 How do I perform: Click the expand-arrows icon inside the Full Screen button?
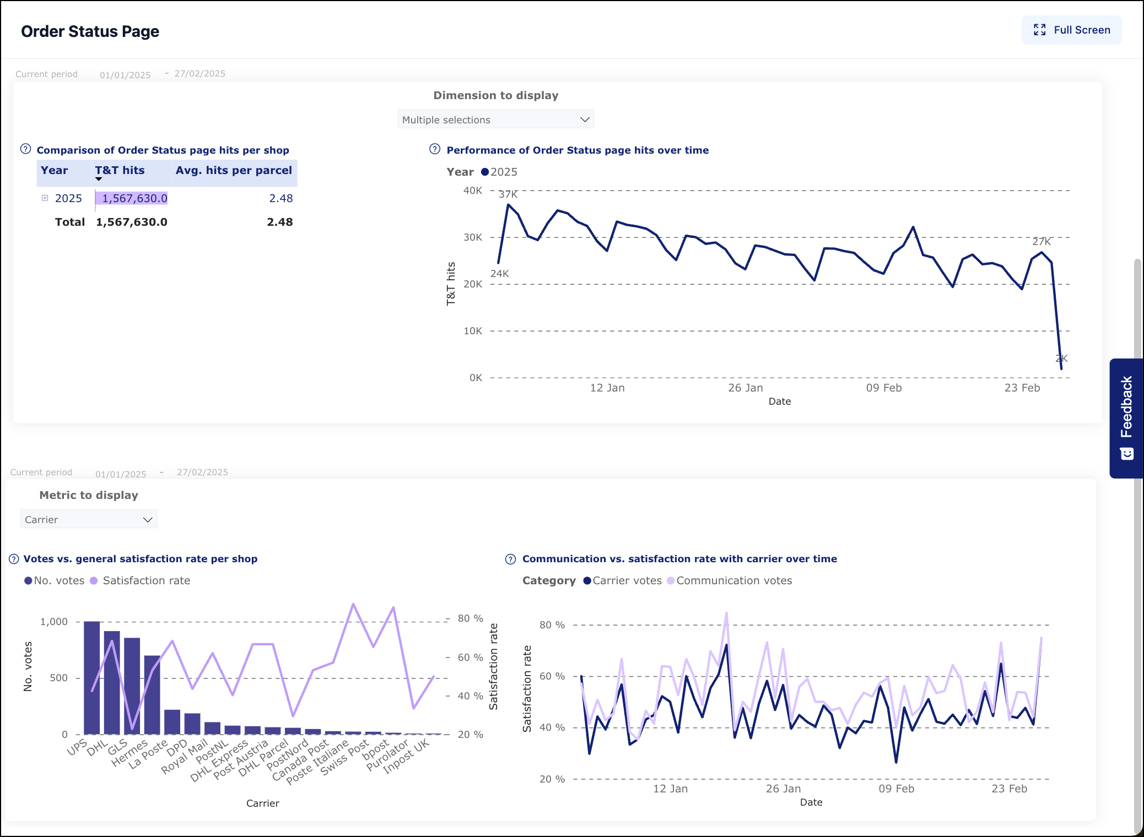(x=1040, y=30)
